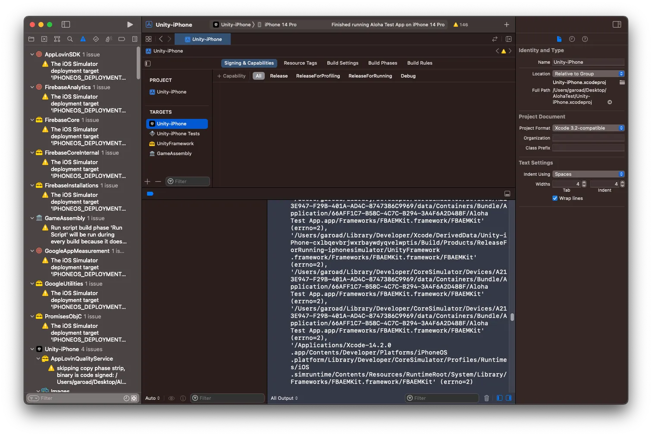652x436 pixels.
Task: Toggle the right inspector panel
Action: point(617,25)
